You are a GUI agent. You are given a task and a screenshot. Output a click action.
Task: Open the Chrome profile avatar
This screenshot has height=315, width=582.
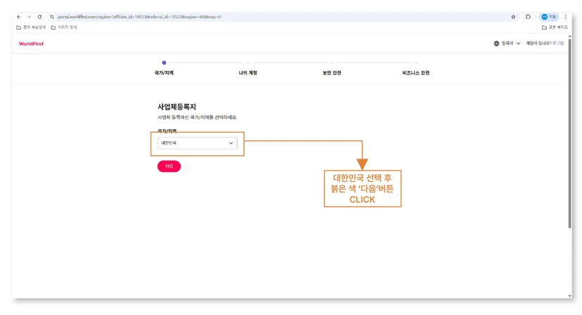tap(548, 17)
